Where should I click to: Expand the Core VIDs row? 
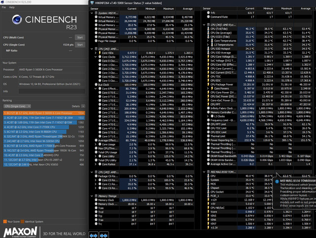pyautogui.click(x=95, y=53)
